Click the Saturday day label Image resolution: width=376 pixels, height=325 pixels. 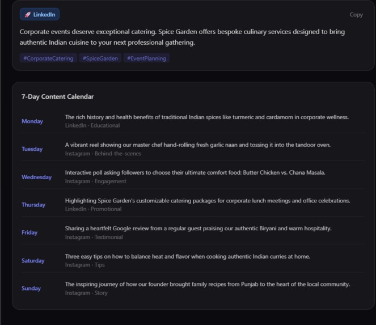pos(33,261)
